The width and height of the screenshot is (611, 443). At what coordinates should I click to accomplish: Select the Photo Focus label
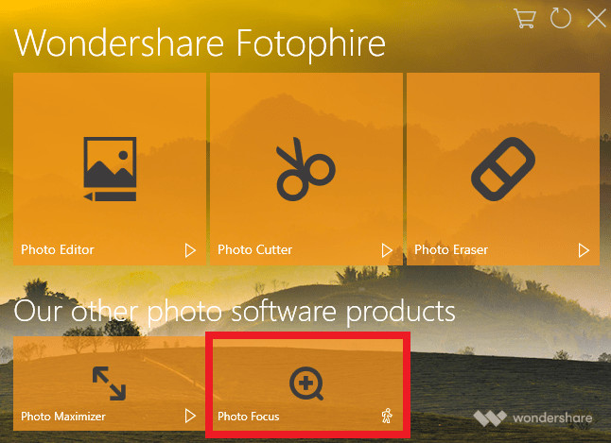[248, 417]
